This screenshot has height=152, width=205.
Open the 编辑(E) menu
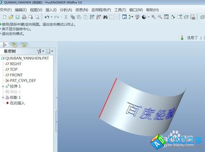21,10
